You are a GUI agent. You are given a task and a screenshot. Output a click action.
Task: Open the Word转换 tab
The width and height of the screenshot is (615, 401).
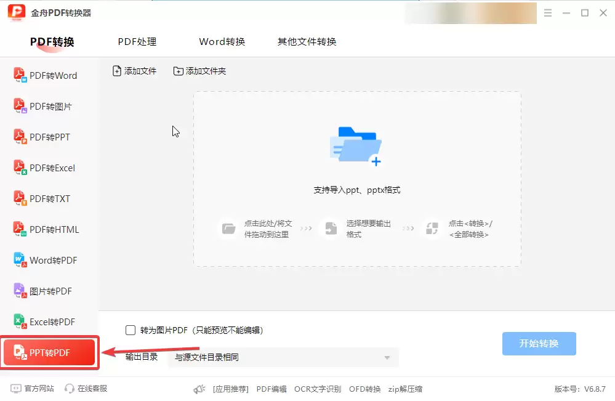[222, 41]
